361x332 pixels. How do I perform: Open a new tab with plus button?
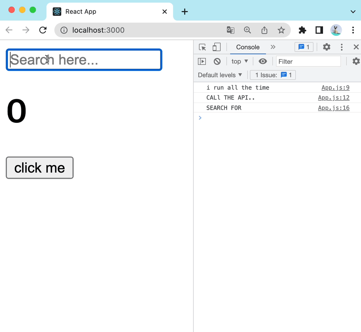[x=185, y=12]
